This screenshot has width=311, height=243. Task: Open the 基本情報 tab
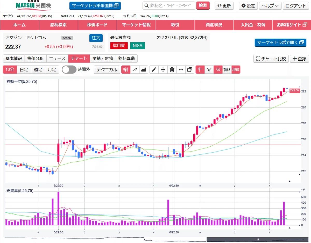click(x=14, y=59)
